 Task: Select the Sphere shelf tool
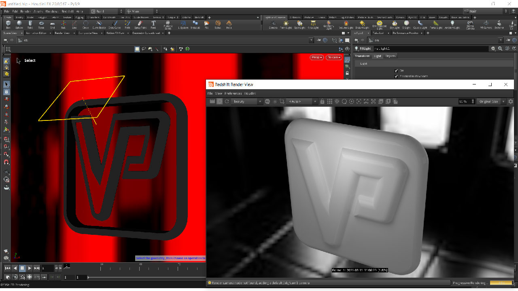click(19, 25)
